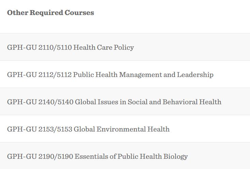This screenshot has height=169, width=250.
Task: Select the Public Health Management and Leadership title
Action: point(143,75)
